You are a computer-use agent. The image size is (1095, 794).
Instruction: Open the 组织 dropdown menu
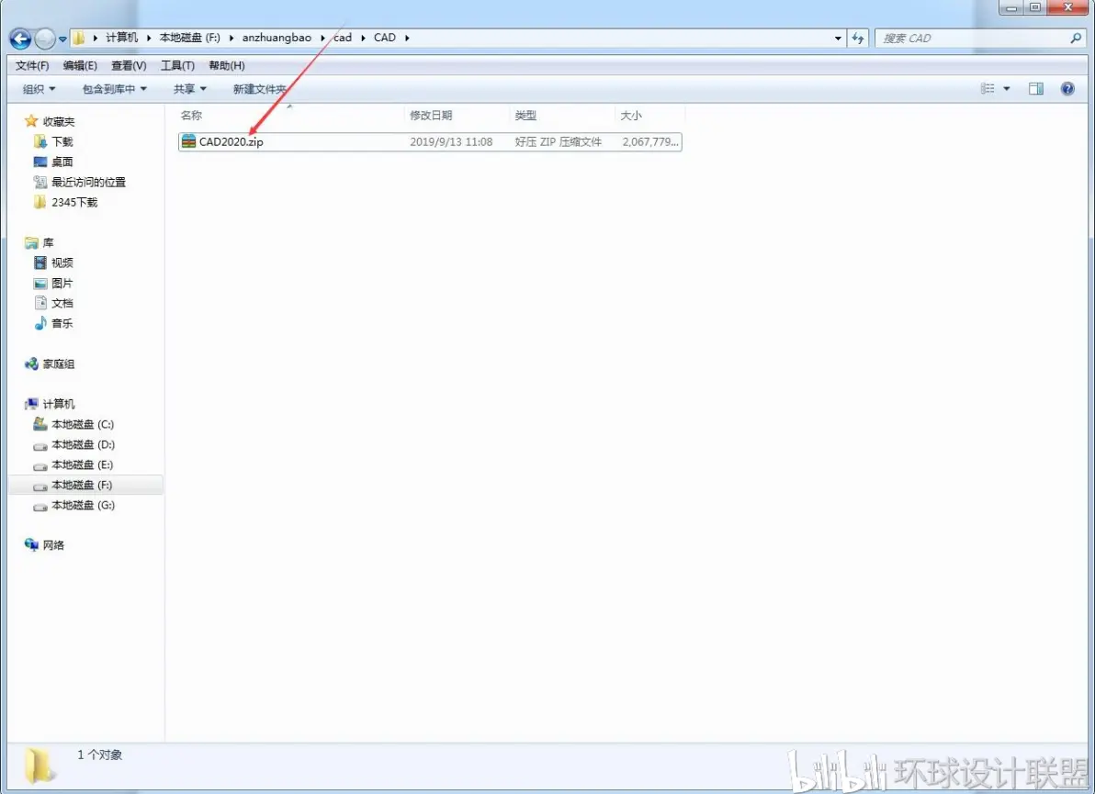coord(40,89)
